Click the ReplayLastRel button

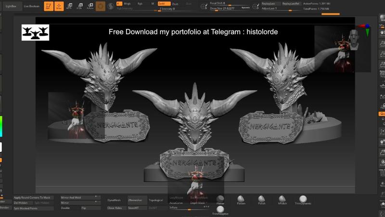(291, 4)
